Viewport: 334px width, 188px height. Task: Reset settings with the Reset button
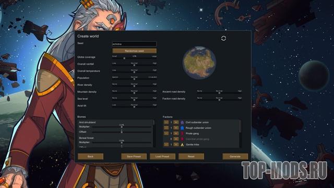click(191, 157)
